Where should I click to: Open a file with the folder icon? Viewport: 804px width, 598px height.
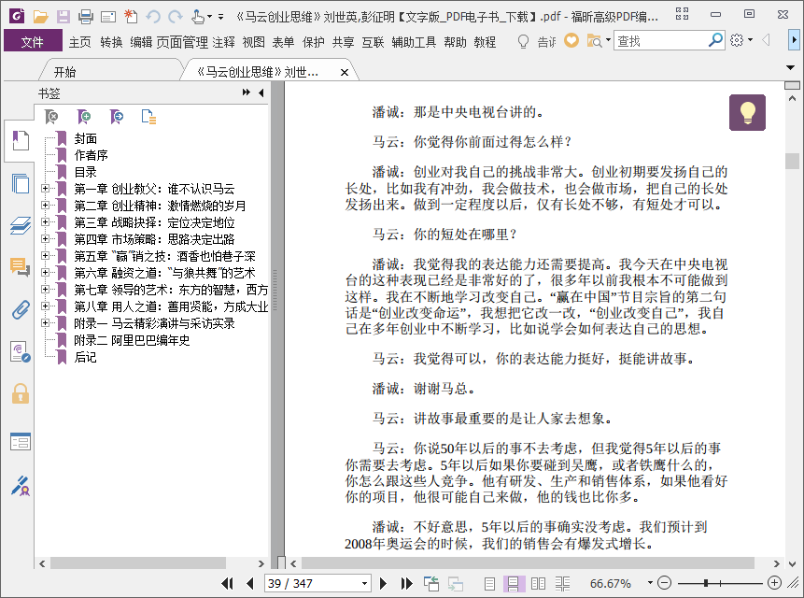point(40,17)
